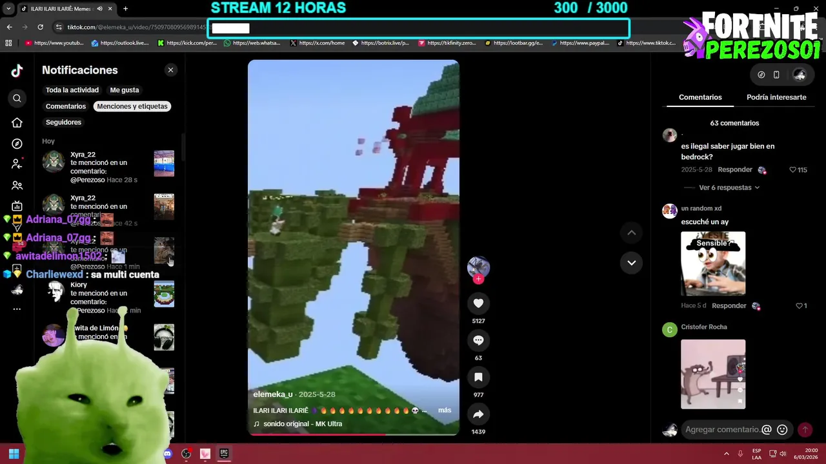826x464 pixels.
Task: Go back with the browser back arrow
Action: (9, 27)
